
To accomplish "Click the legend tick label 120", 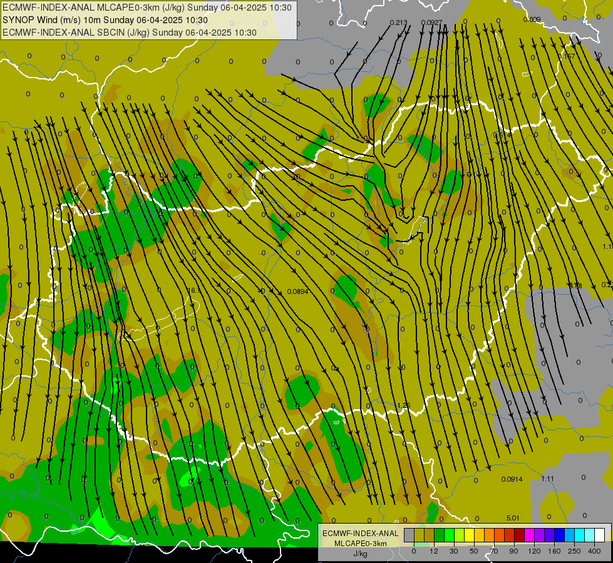I will tap(534, 551).
